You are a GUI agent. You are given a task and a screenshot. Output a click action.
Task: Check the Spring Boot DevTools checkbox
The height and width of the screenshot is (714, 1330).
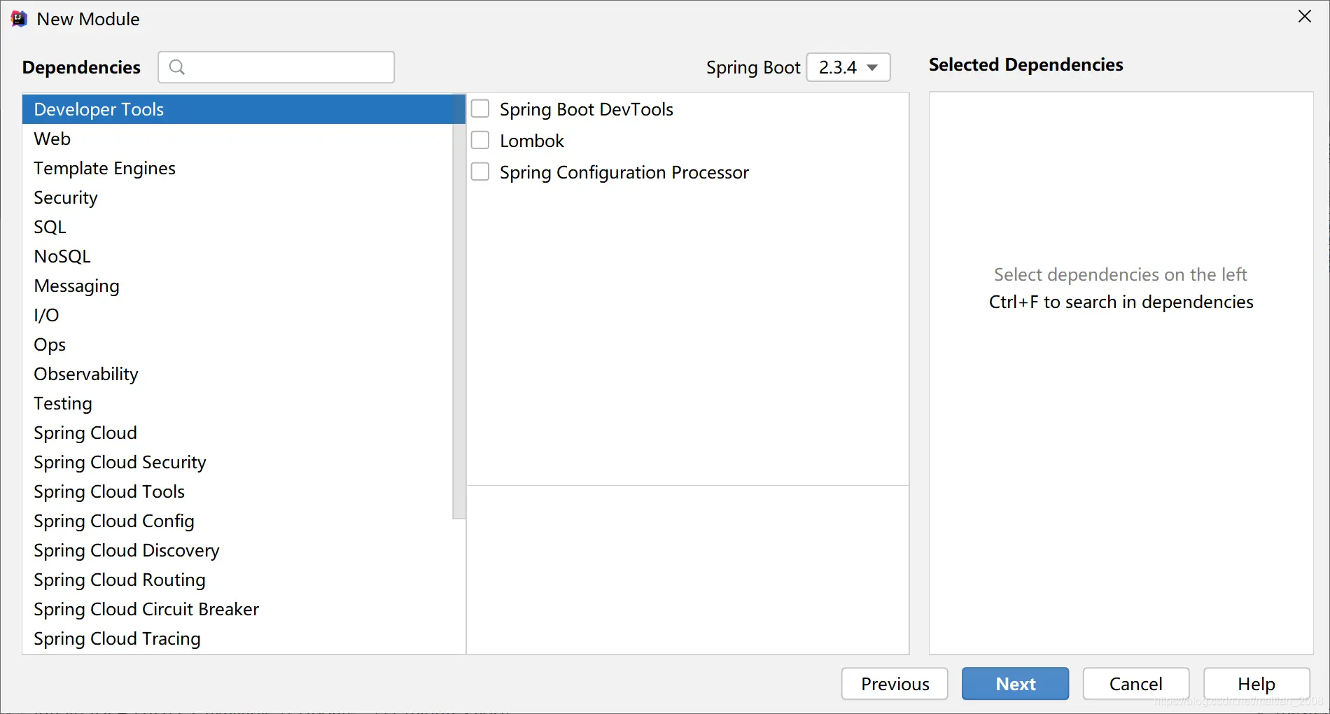480,109
